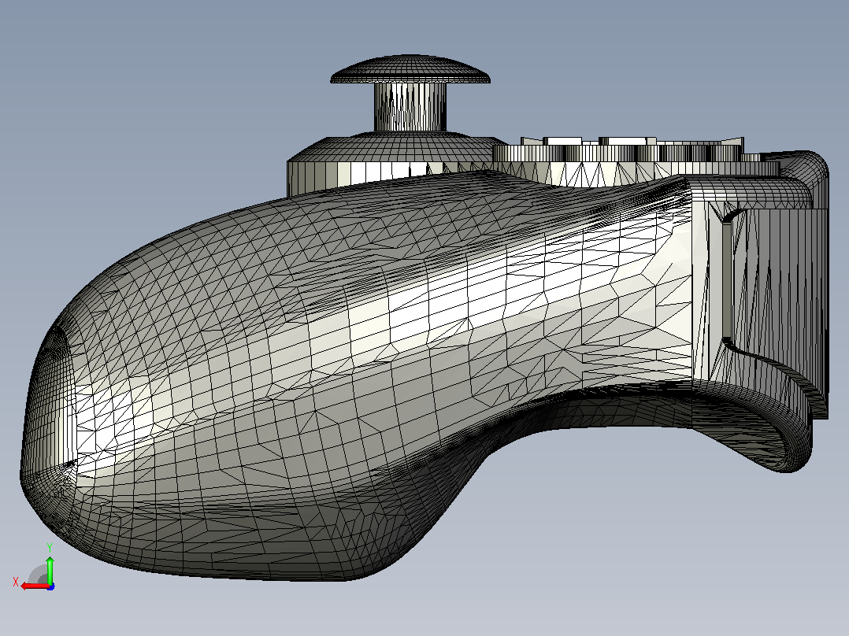Select the thumbstick's mushroom-shaped cap
This screenshot has width=849, height=636.
pyautogui.click(x=410, y=69)
